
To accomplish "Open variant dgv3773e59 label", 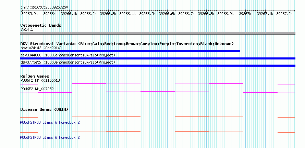I will (68, 62).
